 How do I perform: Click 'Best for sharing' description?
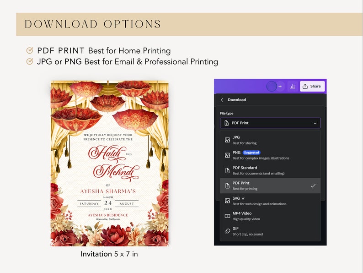click(x=245, y=143)
